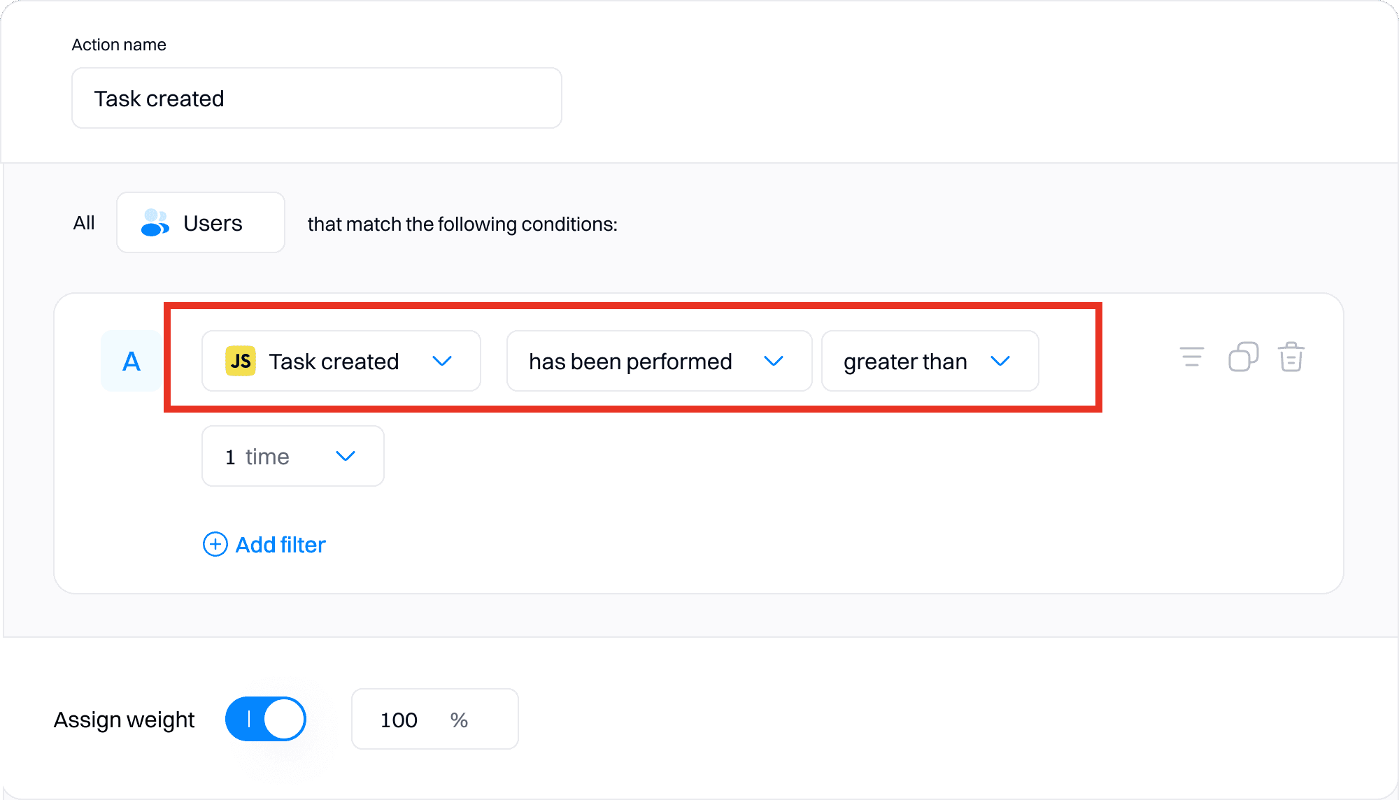The width and height of the screenshot is (1399, 800).
Task: Click the plus circle icon beside Add filter
Action: (x=215, y=544)
